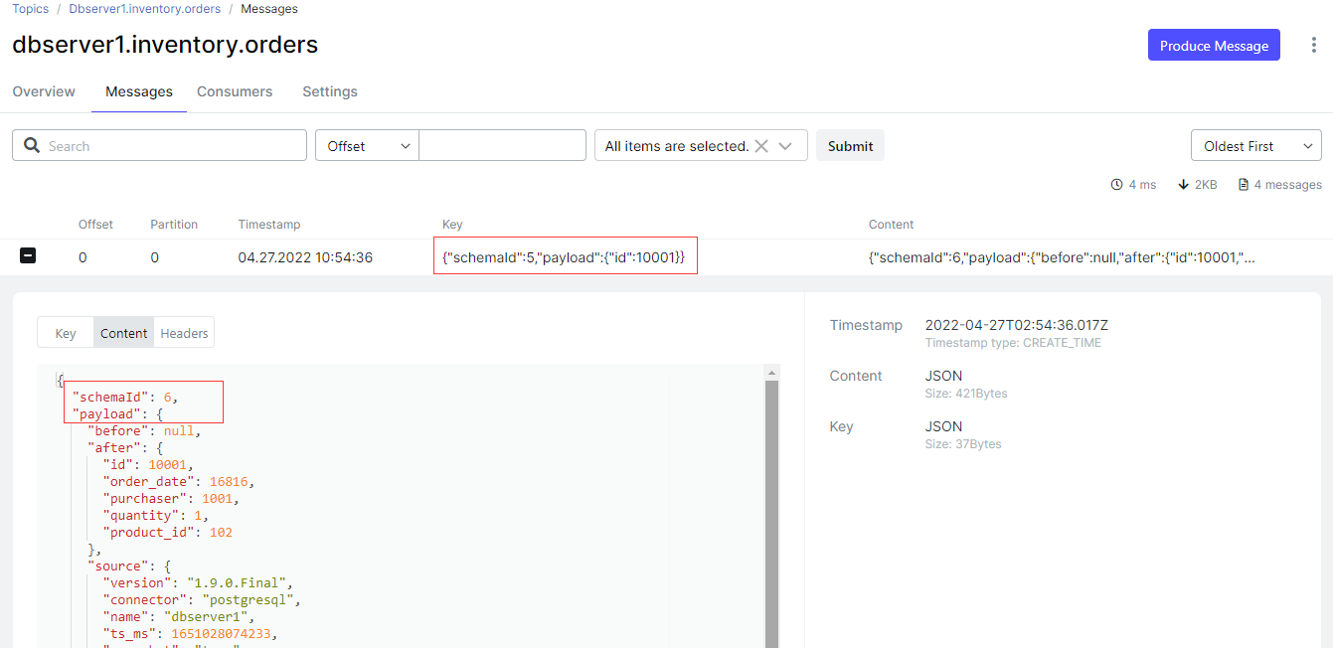Click the scroll-up arrow of JSON viewer
Image resolution: width=1333 pixels, height=648 pixels.
point(771,372)
